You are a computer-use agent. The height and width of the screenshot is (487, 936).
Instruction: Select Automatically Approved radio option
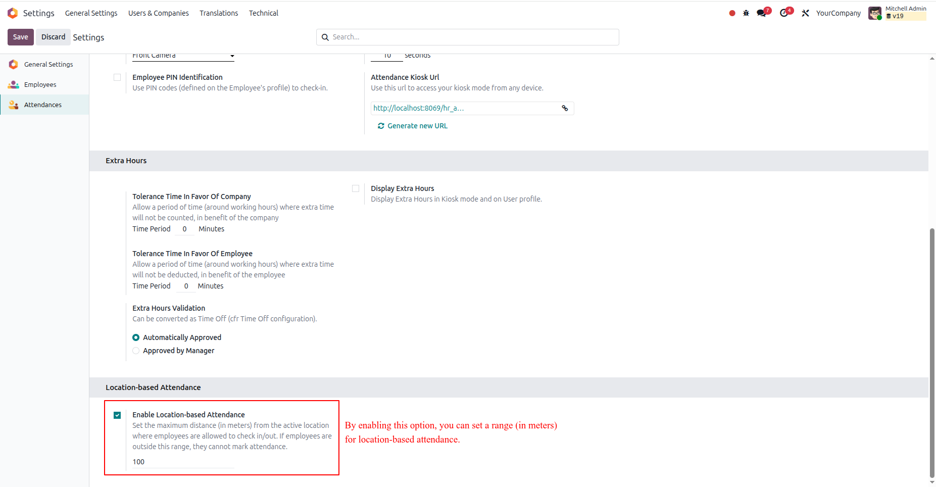tap(136, 337)
